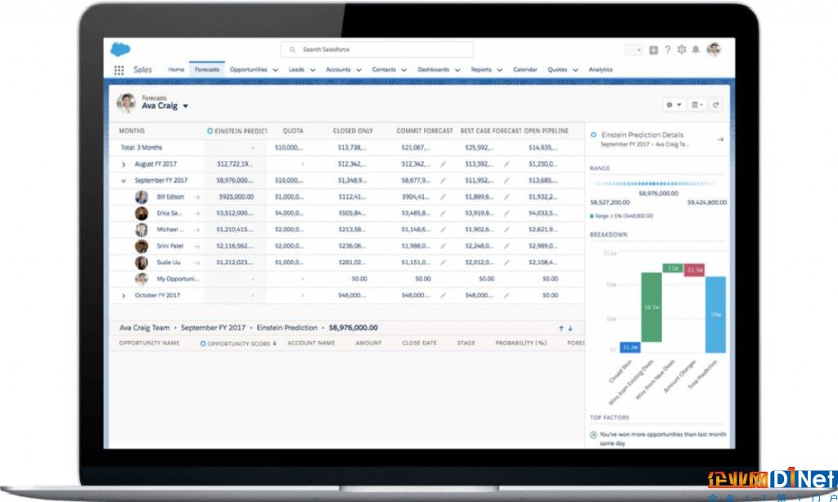Expand the Opportunities tab dropdown chevron
The height and width of the screenshot is (502, 838).
point(275,70)
